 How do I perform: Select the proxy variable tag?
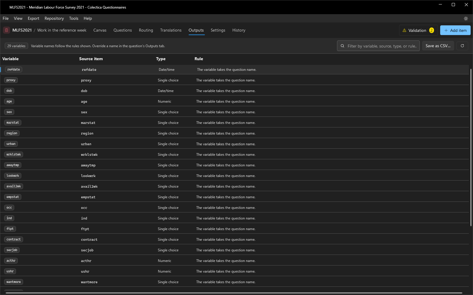click(11, 80)
